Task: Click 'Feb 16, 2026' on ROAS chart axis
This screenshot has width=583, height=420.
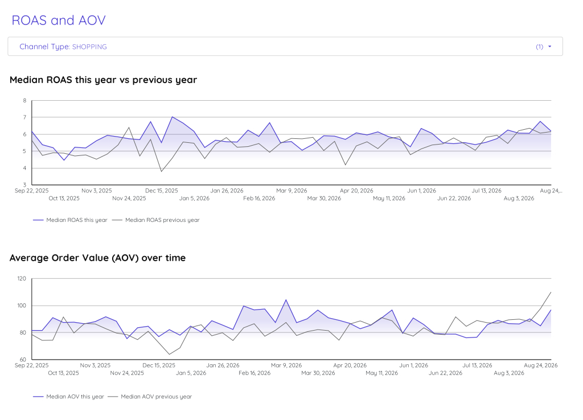Action: click(x=259, y=199)
